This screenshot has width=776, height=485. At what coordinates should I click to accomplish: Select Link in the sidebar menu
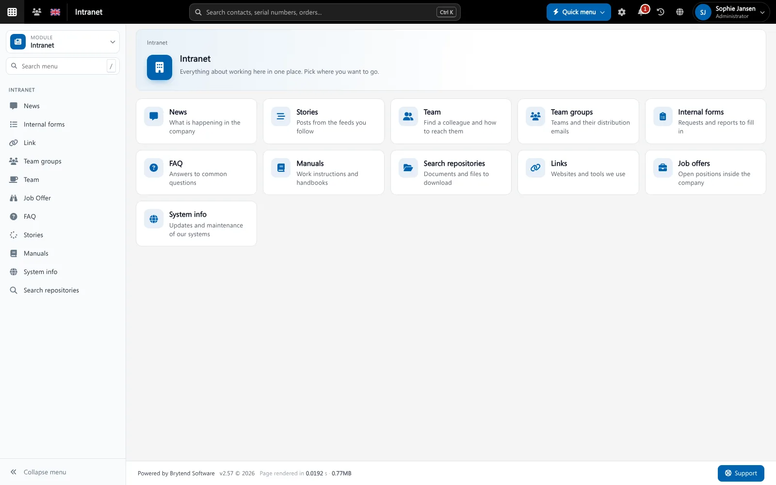coord(63,143)
